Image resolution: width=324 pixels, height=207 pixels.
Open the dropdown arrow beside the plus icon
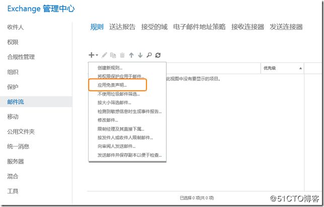[97, 55]
